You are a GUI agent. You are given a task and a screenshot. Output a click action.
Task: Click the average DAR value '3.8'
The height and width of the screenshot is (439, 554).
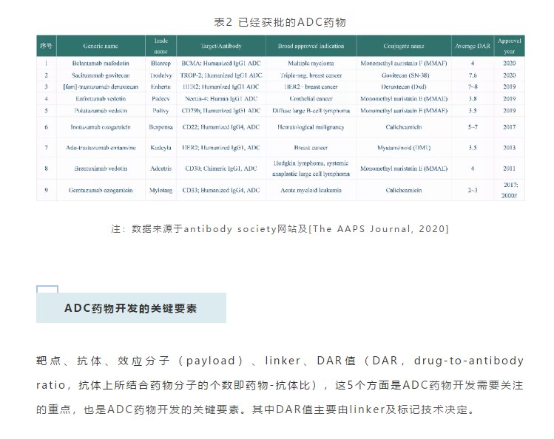473,99
